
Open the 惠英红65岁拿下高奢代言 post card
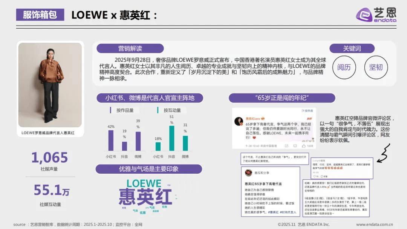271,192
